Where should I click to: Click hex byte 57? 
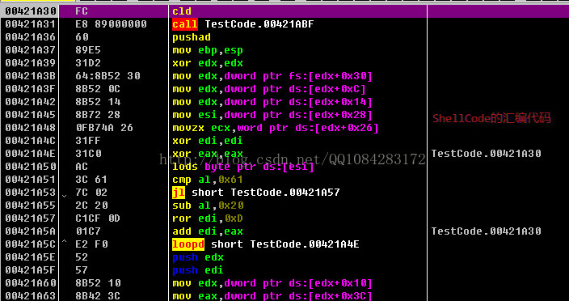pos(82,270)
